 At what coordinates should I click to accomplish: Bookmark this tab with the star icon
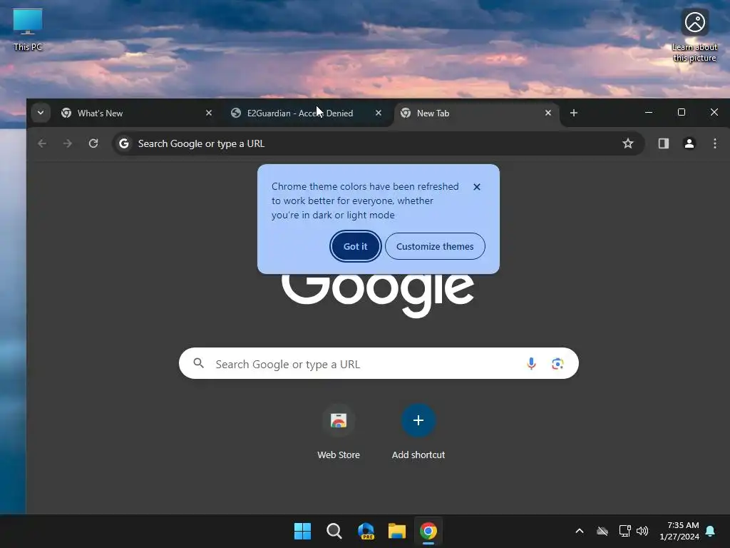[628, 143]
